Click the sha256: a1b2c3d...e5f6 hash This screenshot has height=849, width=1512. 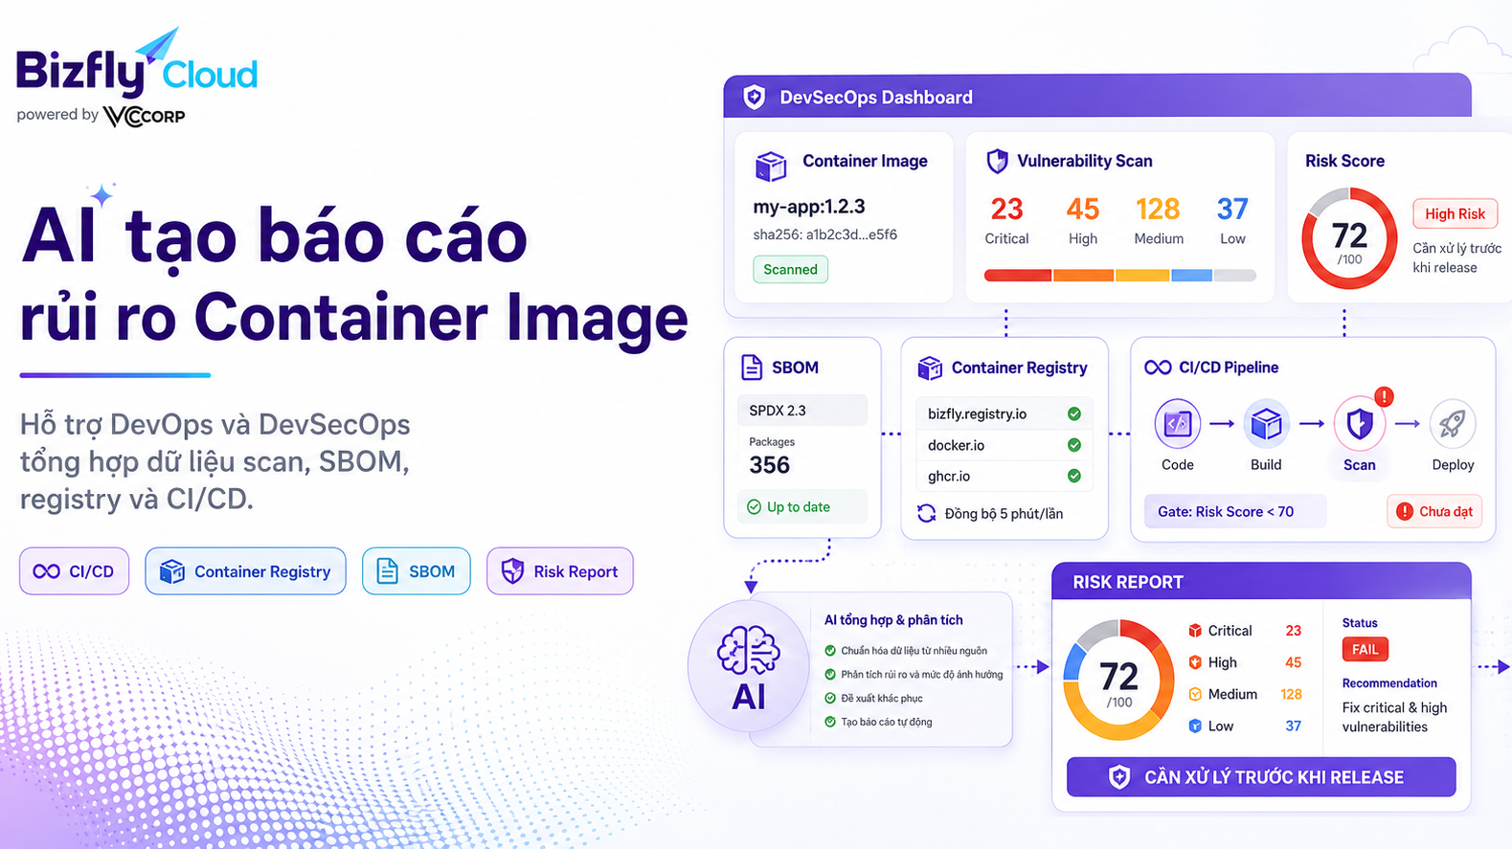pyautogui.click(x=825, y=235)
